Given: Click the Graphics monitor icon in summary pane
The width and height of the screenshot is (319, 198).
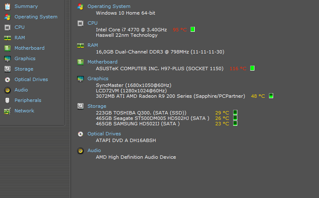Looking at the screenshot, I should pyautogui.click(x=80, y=79).
